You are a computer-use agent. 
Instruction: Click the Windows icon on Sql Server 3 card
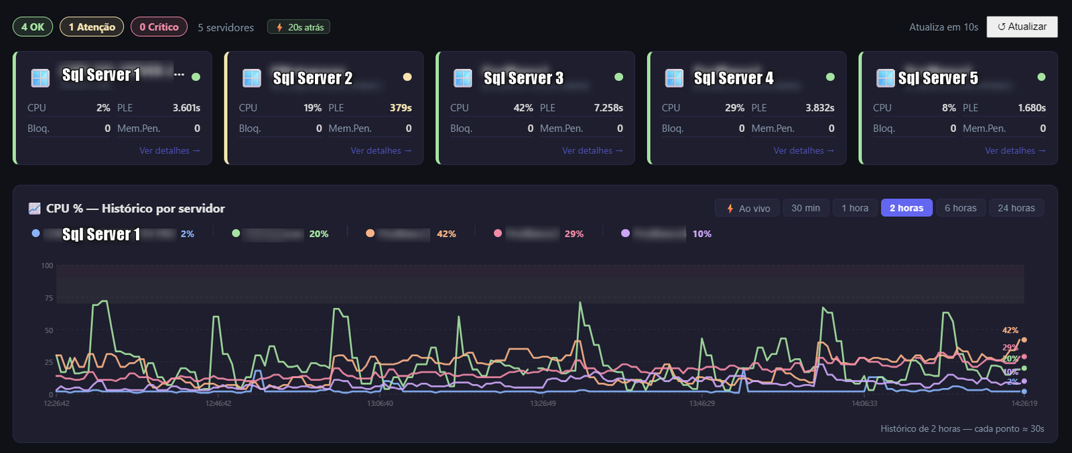[x=463, y=78]
